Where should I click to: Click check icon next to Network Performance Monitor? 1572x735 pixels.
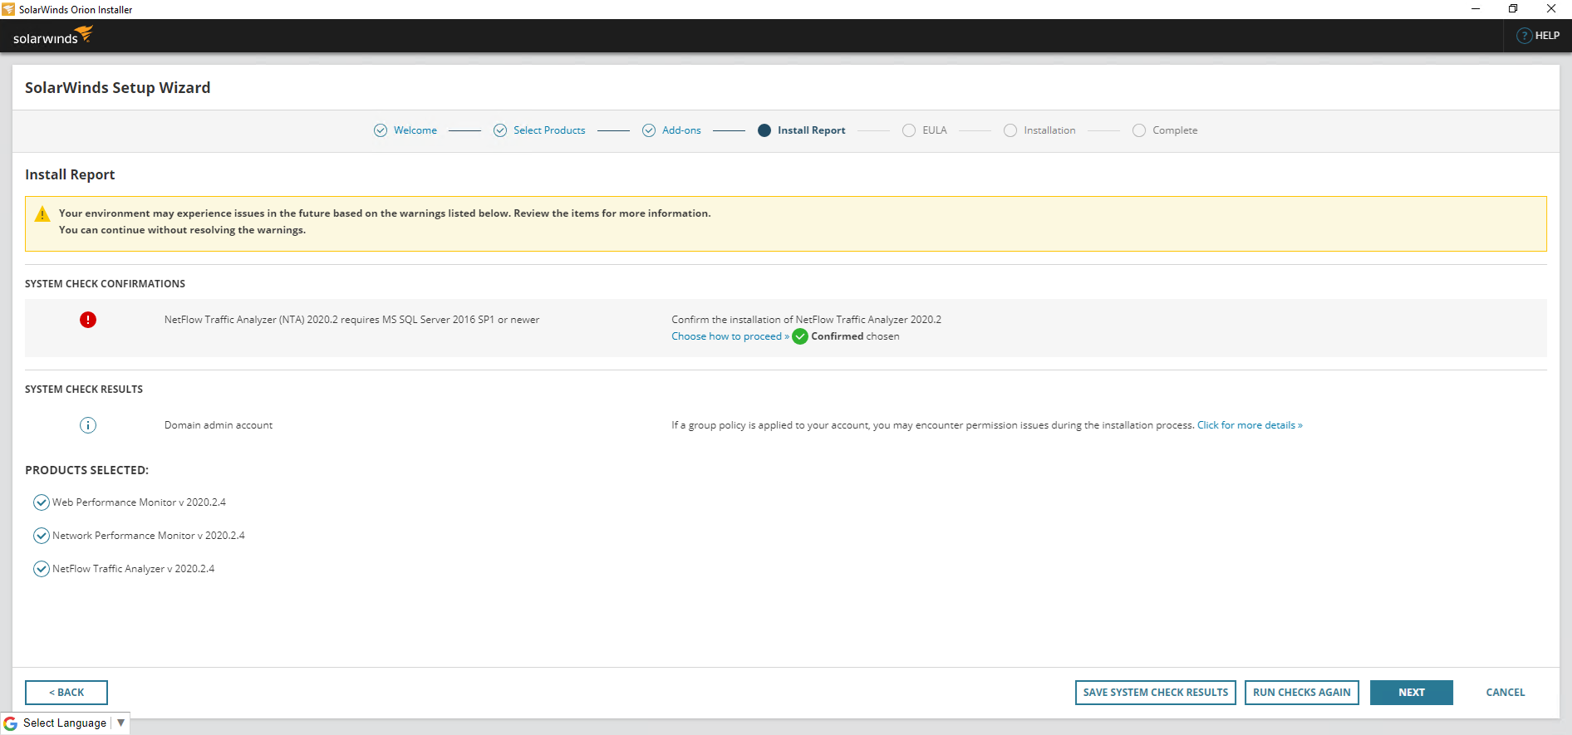(x=41, y=536)
